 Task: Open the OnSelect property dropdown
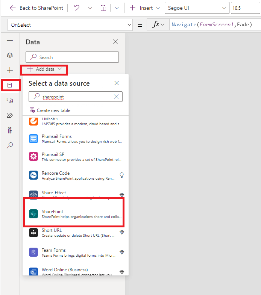[70, 25]
